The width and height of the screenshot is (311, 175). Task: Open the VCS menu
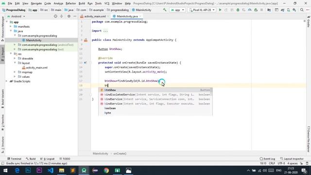coord(107,3)
